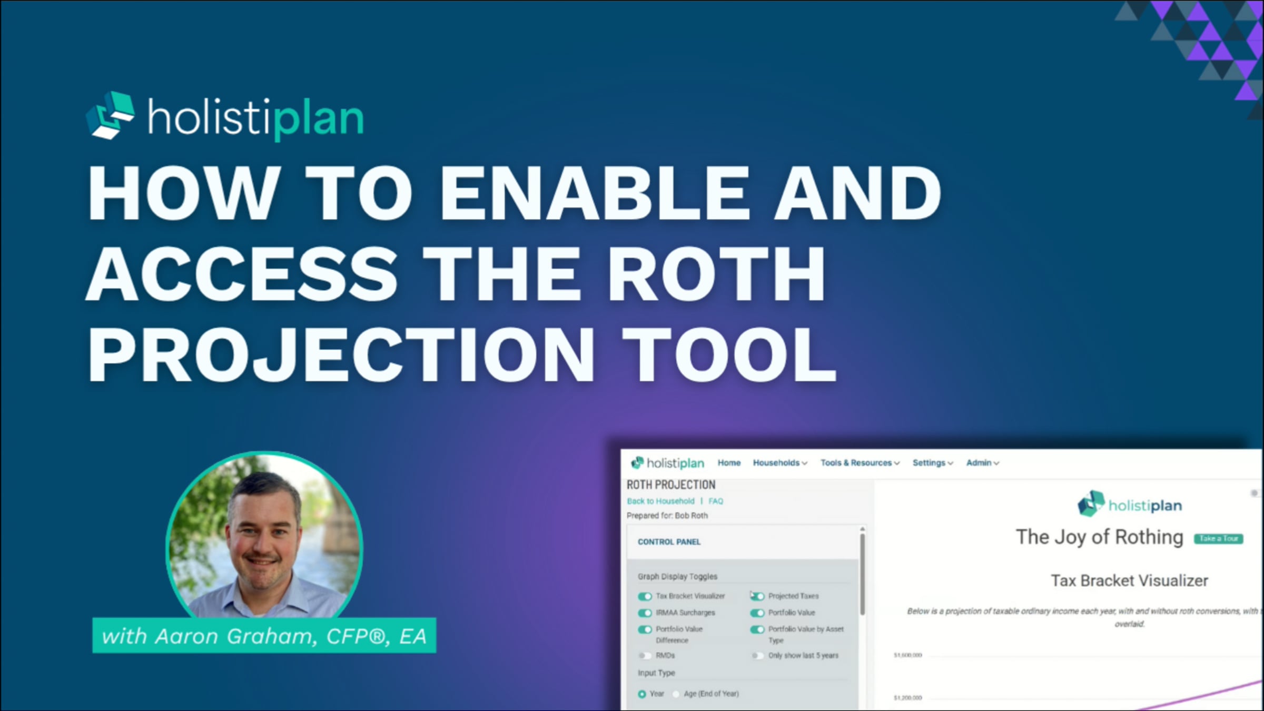Viewport: 1264px width, 711px height.
Task: Open the Admin dropdown menu
Action: [x=982, y=463]
